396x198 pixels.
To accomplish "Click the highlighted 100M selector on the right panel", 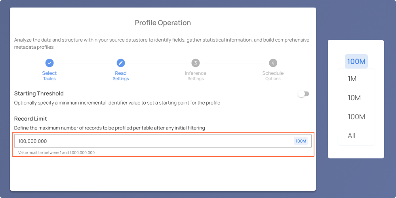I will coord(356,61).
